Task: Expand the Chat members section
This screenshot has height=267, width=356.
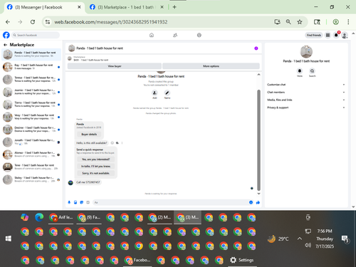Action: tap(306, 92)
